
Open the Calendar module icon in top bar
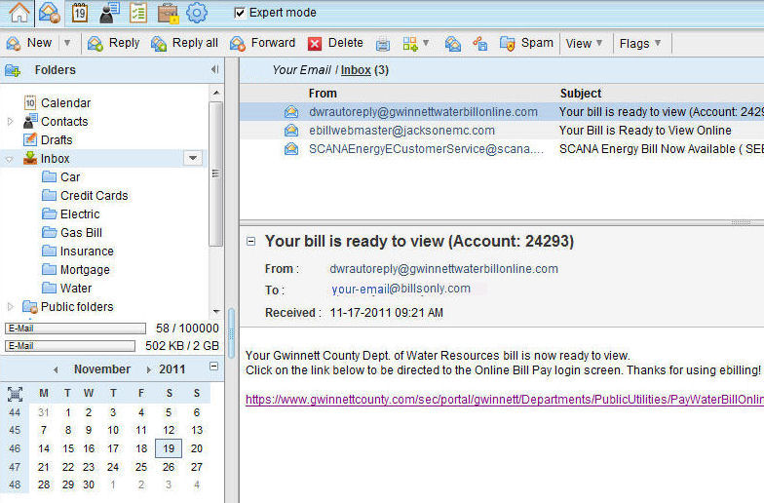(x=80, y=13)
